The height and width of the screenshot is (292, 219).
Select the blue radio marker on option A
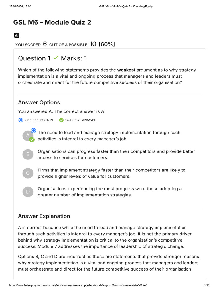coord(33,131)
